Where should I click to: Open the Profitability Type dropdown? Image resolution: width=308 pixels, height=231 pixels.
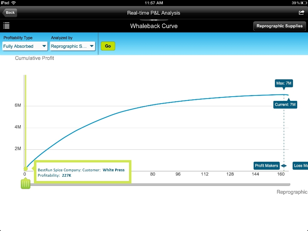pyautogui.click(x=25, y=46)
